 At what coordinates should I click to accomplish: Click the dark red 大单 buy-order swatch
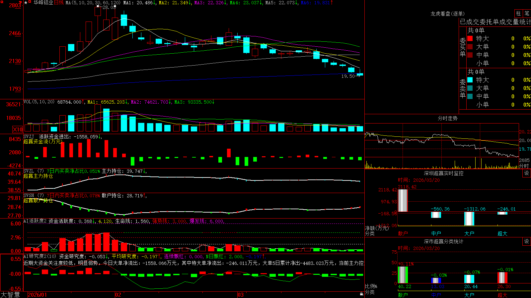point(470,47)
